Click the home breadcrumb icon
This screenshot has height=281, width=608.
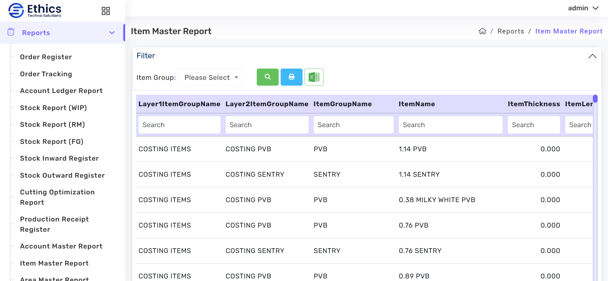tap(482, 31)
